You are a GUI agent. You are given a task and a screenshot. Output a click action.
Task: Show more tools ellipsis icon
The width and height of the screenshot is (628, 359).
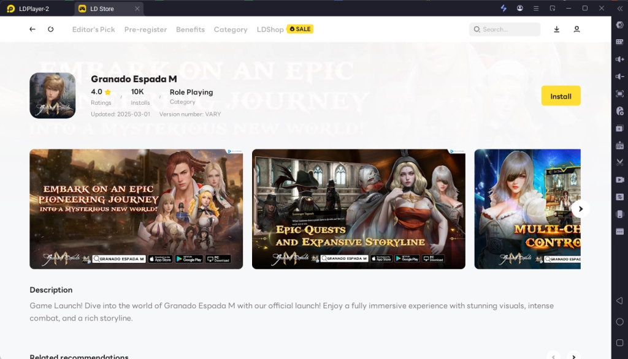[x=620, y=232]
